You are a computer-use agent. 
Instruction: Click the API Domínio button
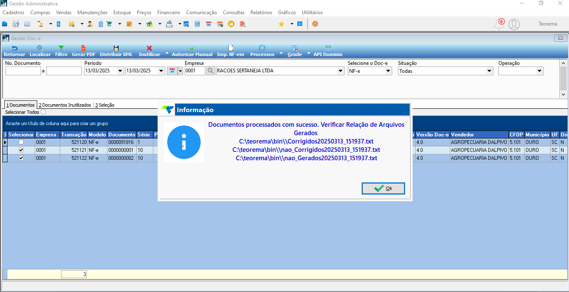[x=328, y=51]
